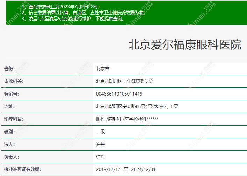Viewport: 247px width, 176px height.
Task: Click the 执业许可证有效期 label
Action: (22, 170)
